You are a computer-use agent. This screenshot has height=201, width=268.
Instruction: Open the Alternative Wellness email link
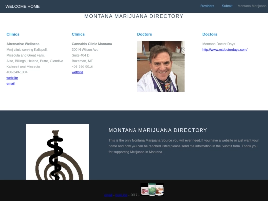(10, 83)
